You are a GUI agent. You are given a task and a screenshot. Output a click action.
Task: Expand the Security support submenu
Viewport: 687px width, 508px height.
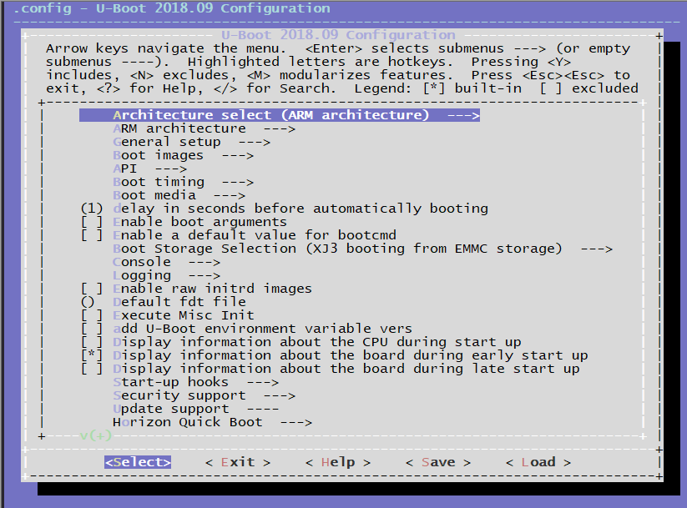[205, 396]
